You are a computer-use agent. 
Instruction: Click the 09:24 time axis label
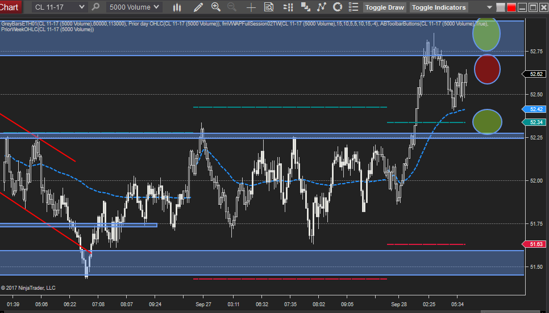[155, 304]
